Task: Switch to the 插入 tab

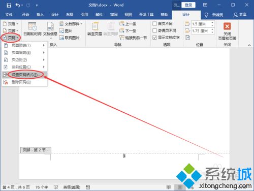Action: click(x=40, y=15)
